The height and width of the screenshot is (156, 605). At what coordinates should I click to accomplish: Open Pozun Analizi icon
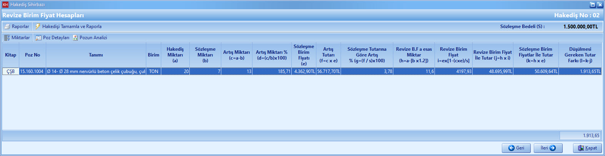pos(75,38)
